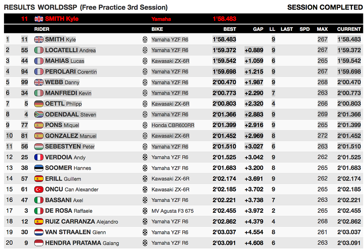Screen dimensions: 364x249
Task: Select rider name PEROLARI Corentin
Action: point(71,72)
